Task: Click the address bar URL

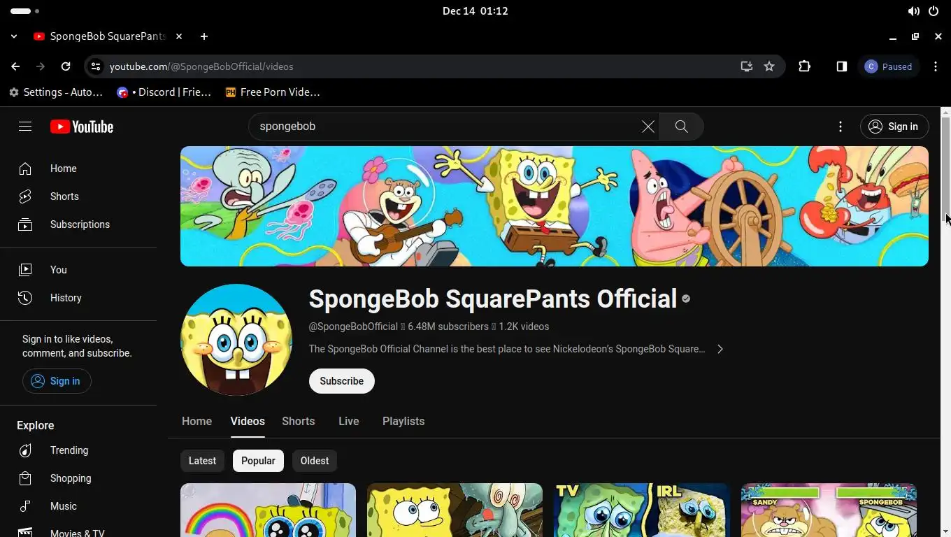Action: (x=201, y=66)
